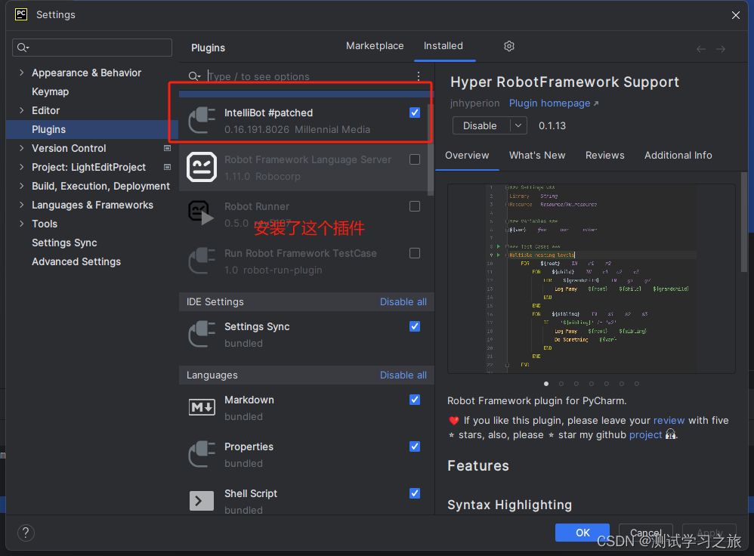The height and width of the screenshot is (556, 754).
Task: Click the help question mark icon
Action: [x=25, y=533]
